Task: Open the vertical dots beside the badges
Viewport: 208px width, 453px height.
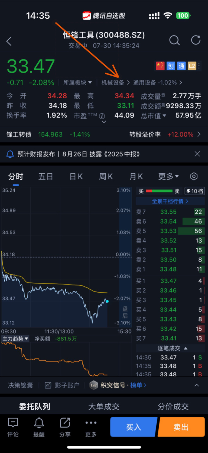Action: coord(199,66)
